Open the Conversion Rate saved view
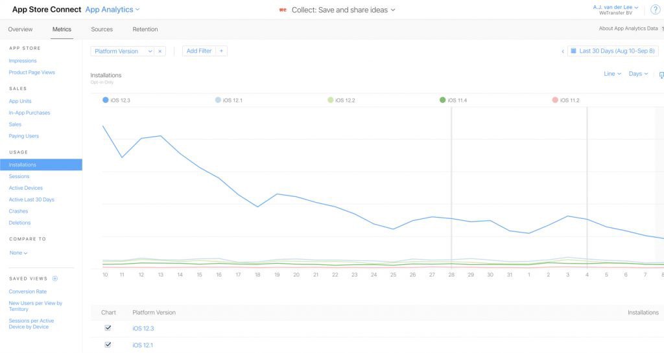Viewport: 664px width, 353px height. pyautogui.click(x=27, y=291)
